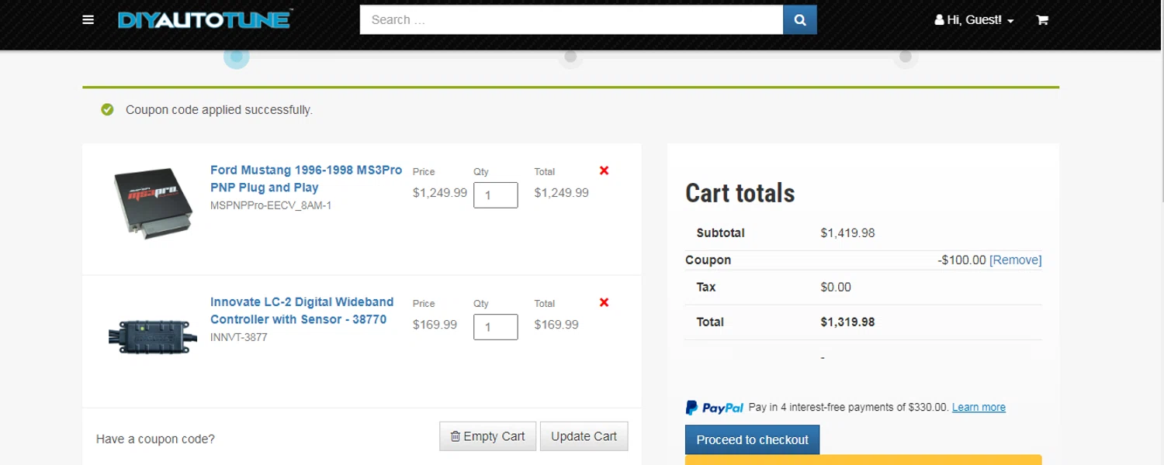Click the magnifier search button
This screenshot has width=1164, height=465.
pos(800,20)
